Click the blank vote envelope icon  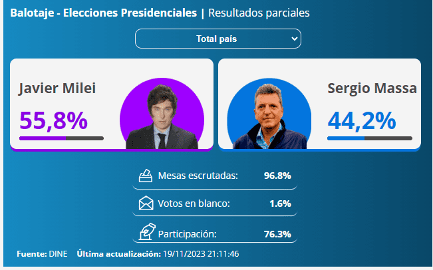[x=146, y=203]
